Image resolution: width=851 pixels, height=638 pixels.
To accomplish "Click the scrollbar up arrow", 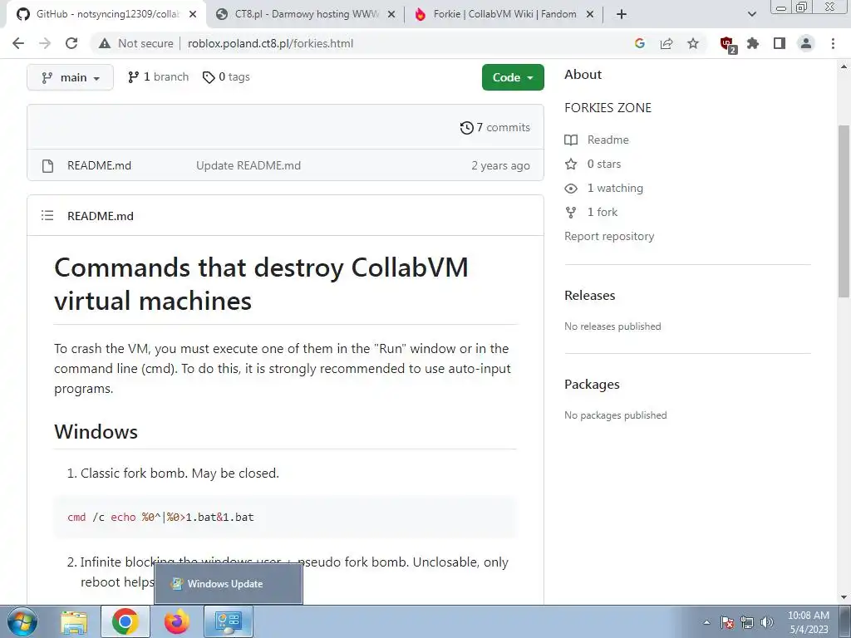I will [844, 66].
